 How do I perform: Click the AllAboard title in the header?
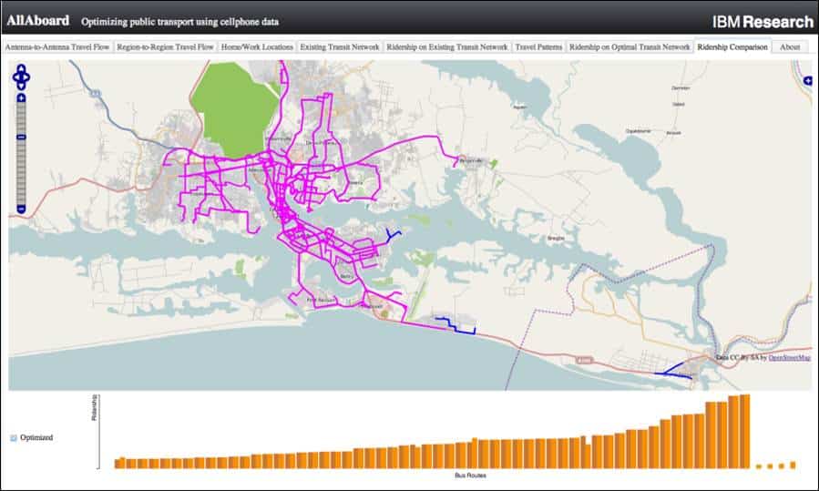(37, 21)
